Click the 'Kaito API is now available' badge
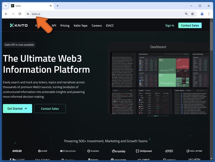The image size is (215, 162). pos(19,45)
